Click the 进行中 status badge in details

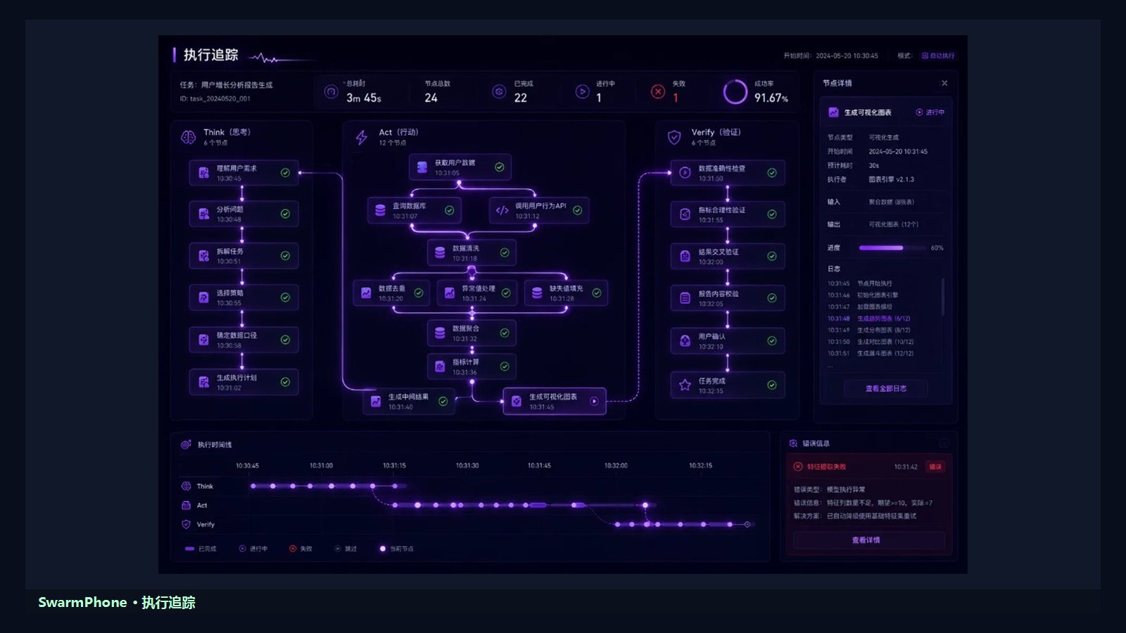[930, 113]
